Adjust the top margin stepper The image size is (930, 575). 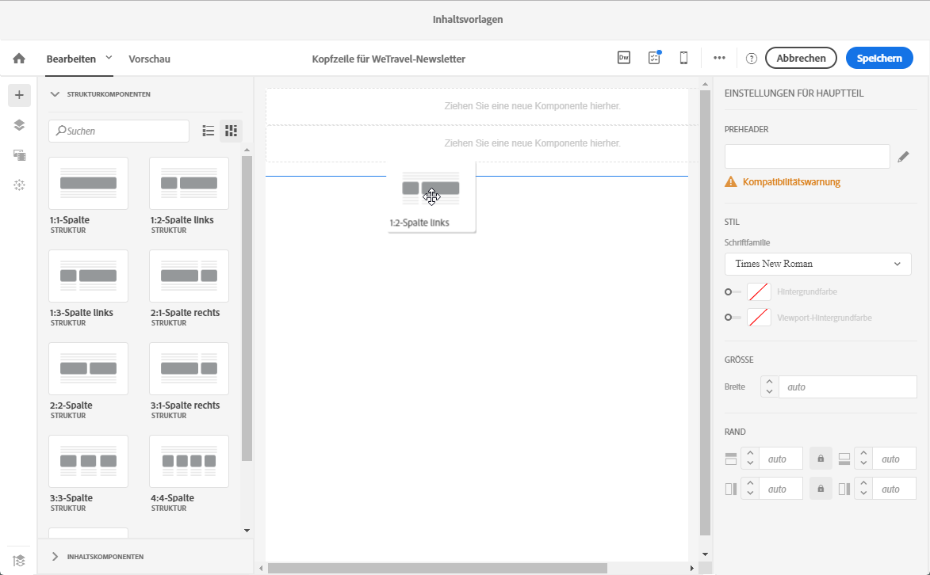coord(750,459)
